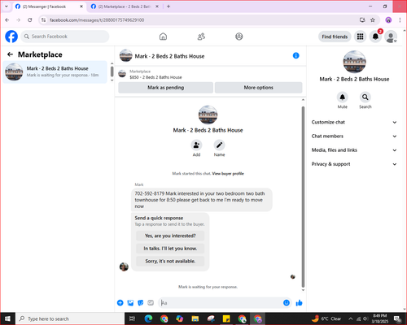Go to the Home feed icon
Viewport: 407px width, 325px height.
click(x=163, y=37)
